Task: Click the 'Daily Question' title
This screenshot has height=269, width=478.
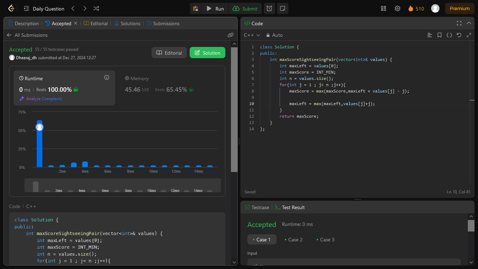Action: (49, 8)
